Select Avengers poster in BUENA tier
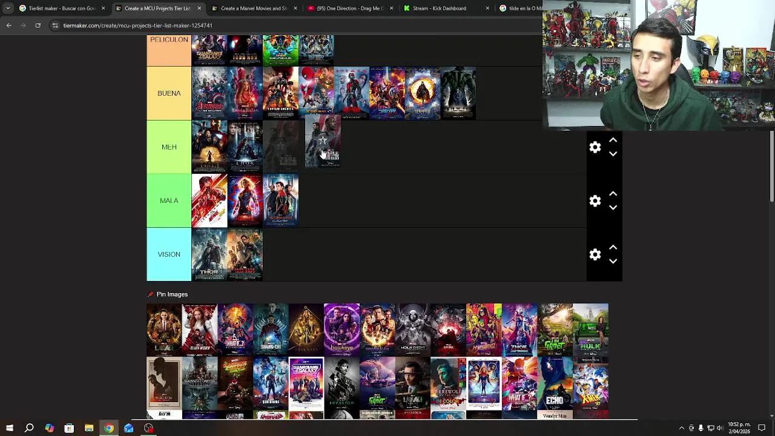The height and width of the screenshot is (436, 775). (209, 93)
